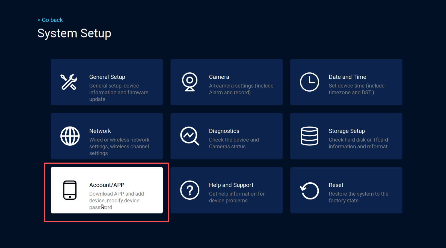Open the Network tile title
The width and height of the screenshot is (446, 248).
click(100, 131)
